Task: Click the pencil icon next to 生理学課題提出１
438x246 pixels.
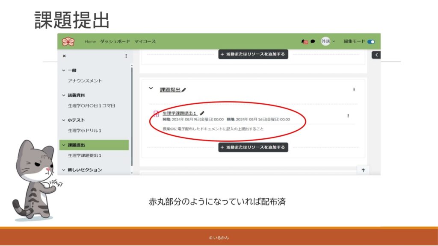Action: point(202,113)
